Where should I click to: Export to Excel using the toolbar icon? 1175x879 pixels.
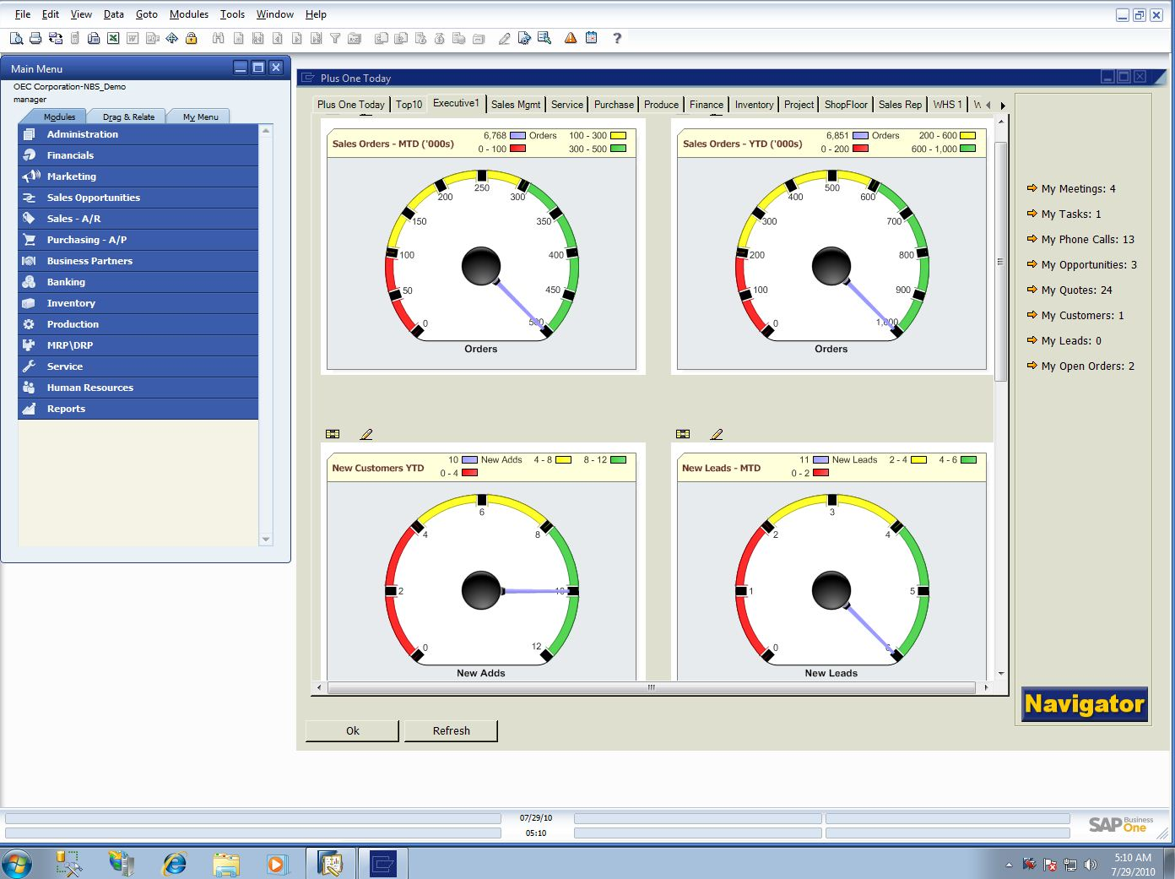113,38
